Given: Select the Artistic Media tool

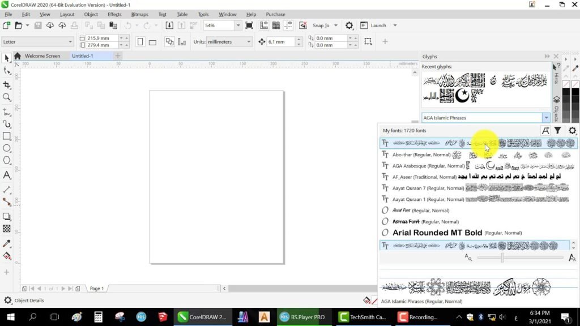Looking at the screenshot, I should pyautogui.click(x=7, y=124).
